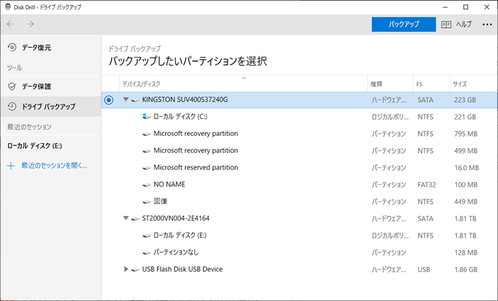Click the ドライブ バックアップ clock icon

pos(12,106)
